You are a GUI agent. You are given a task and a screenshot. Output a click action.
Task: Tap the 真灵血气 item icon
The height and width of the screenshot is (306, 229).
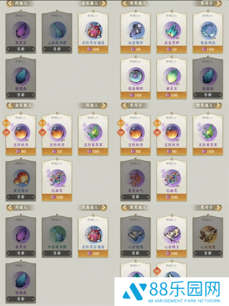pyautogui.click(x=136, y=178)
